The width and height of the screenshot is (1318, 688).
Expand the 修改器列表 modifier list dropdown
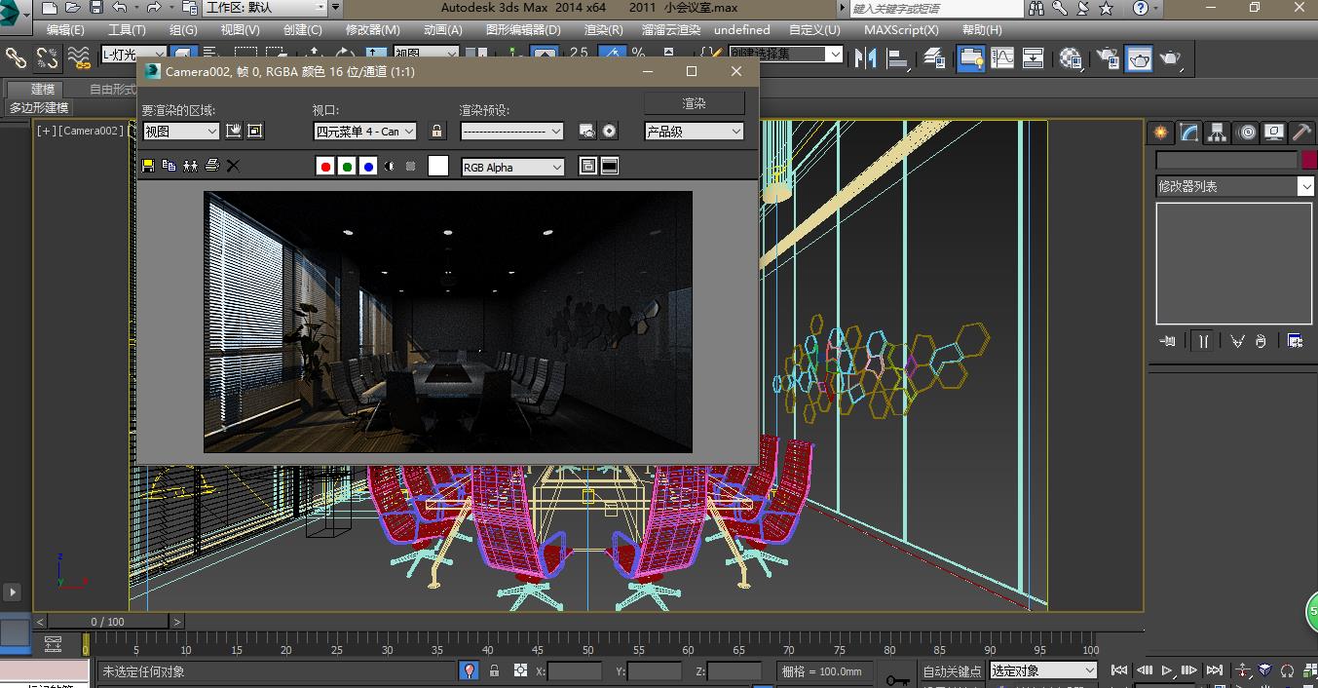pos(1235,186)
